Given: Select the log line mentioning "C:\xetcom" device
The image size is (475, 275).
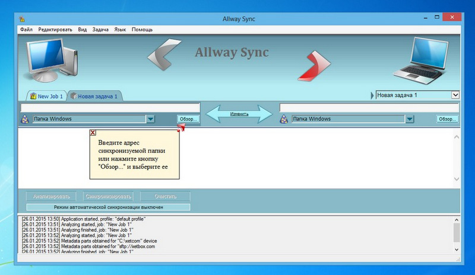Looking at the screenshot, I should [90, 241].
